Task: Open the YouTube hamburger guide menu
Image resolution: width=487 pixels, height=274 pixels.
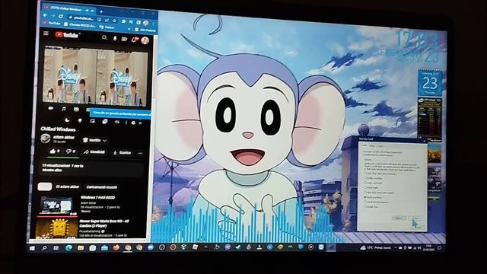Action: point(46,33)
